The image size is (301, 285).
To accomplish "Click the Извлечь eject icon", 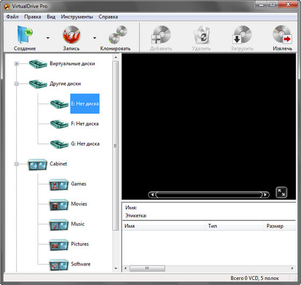I will click(282, 34).
